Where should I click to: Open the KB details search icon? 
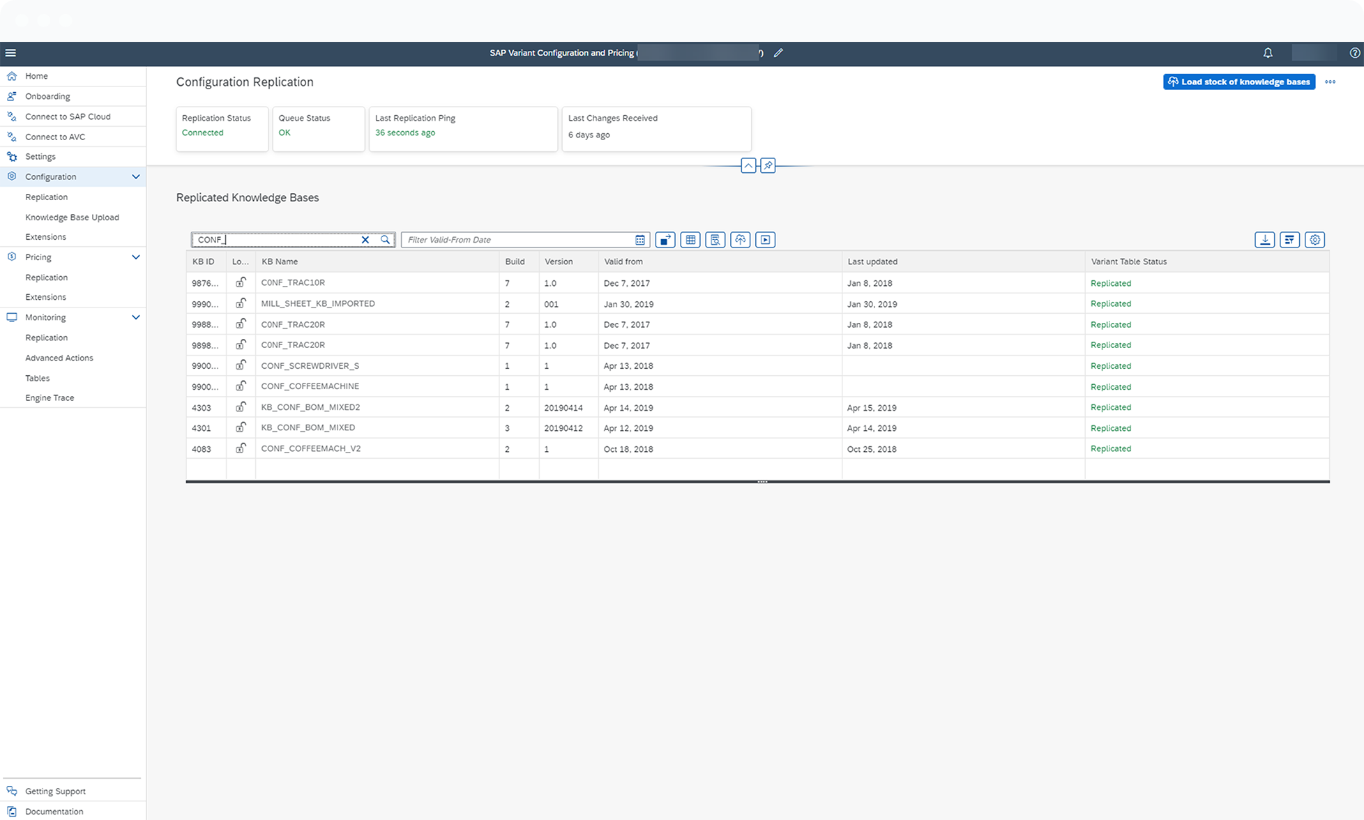715,239
